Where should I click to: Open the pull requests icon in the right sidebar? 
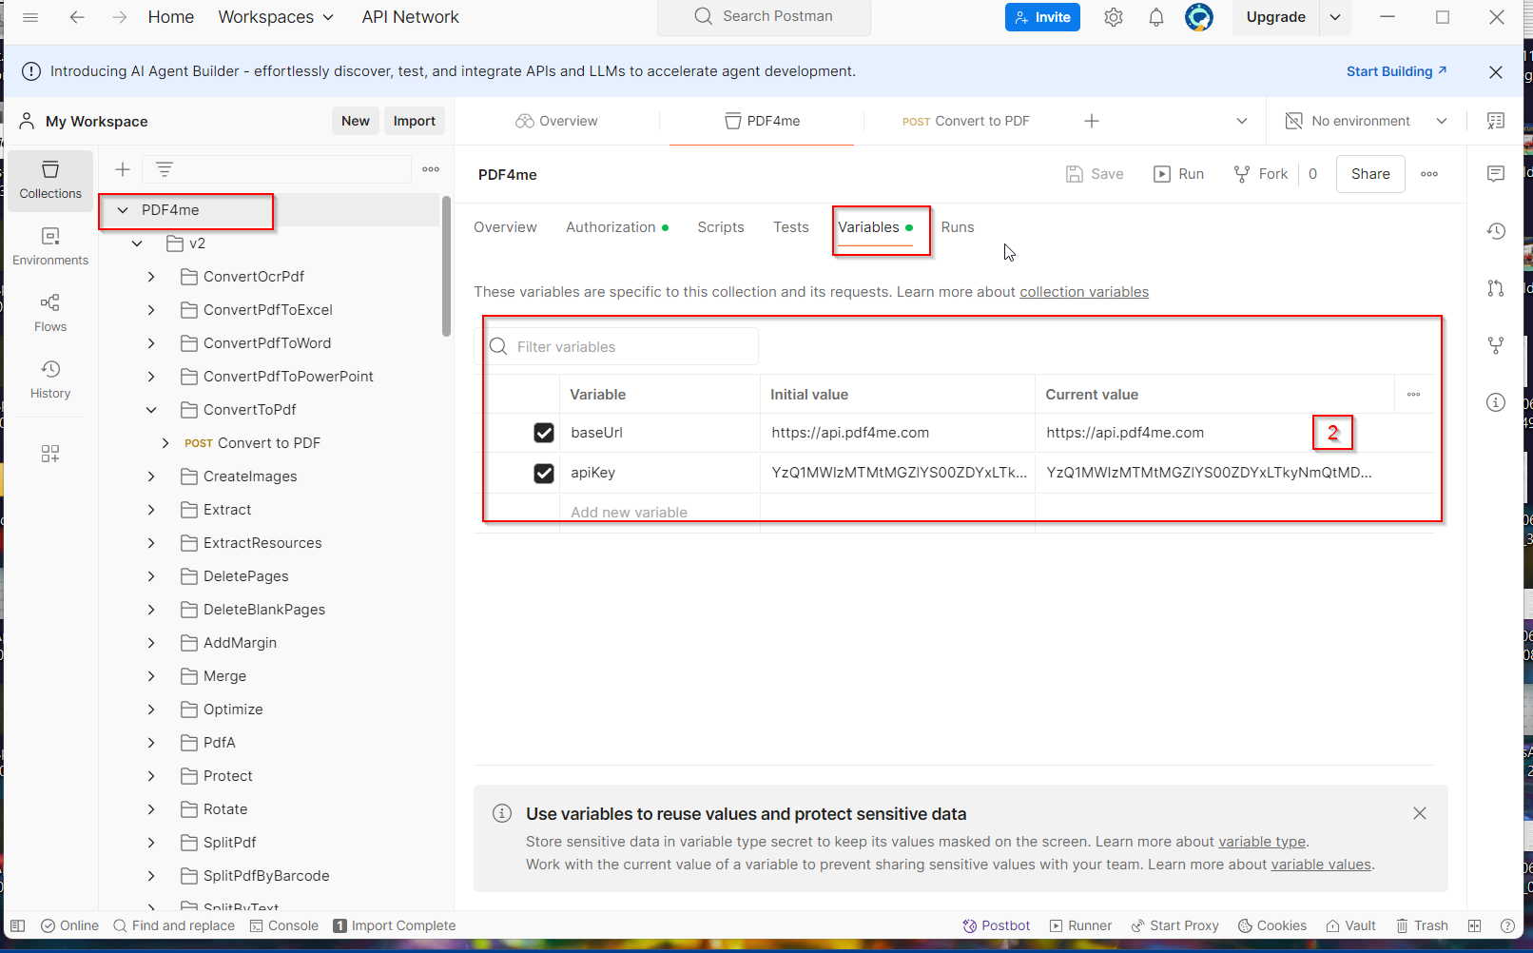tap(1496, 288)
